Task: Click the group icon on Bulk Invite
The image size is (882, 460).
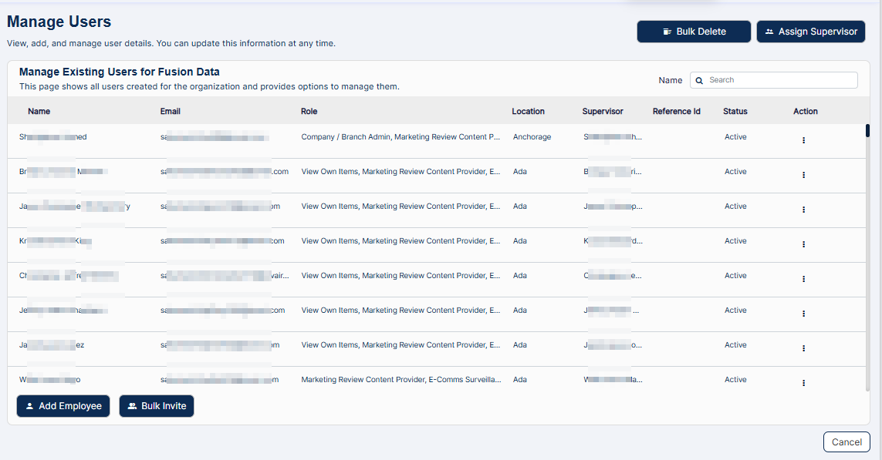Action: [x=131, y=406]
